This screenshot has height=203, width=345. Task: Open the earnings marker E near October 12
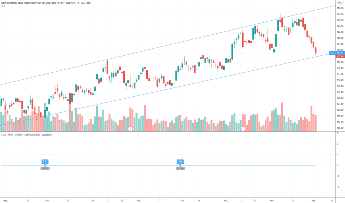(243, 128)
